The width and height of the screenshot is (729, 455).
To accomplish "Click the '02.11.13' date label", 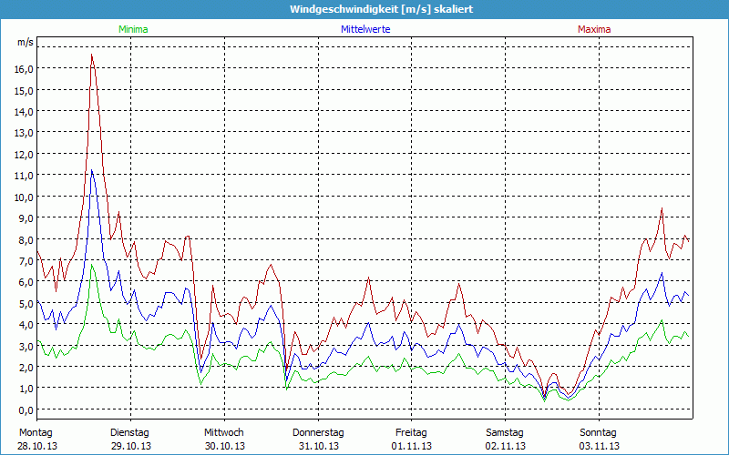I will click(506, 446).
